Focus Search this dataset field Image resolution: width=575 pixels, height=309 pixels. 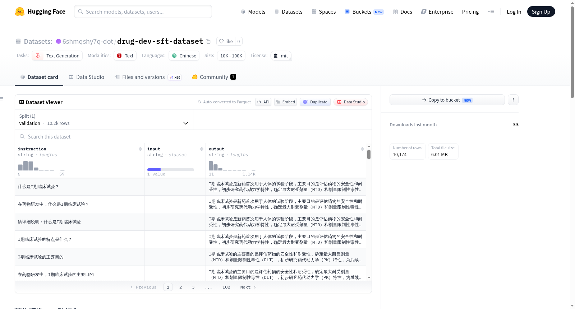coord(193,136)
